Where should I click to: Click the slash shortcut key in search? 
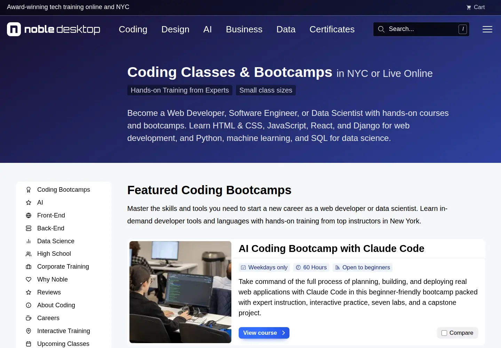click(463, 29)
